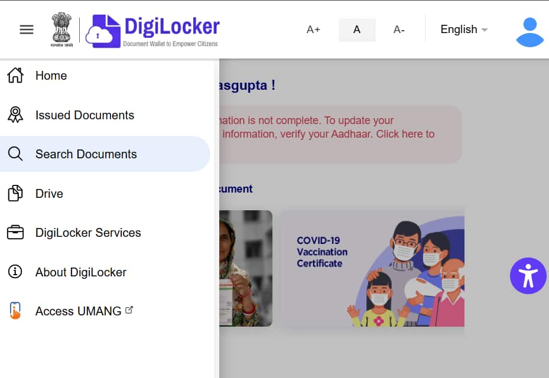549x378 pixels.
Task: Select Issued Documents menu item
Action: [x=85, y=115]
